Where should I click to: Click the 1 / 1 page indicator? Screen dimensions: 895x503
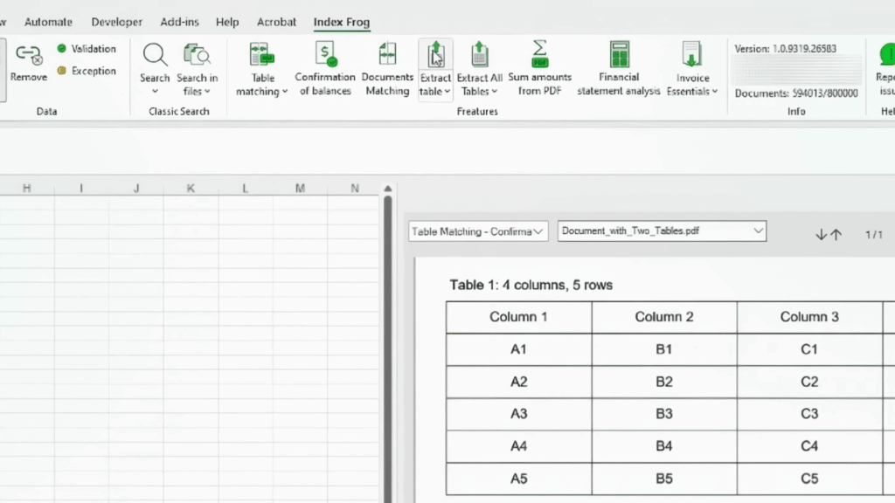click(874, 234)
